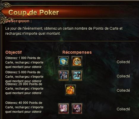Click Collecté for the 1 000 points objective
139x119 pixels.
[123, 62]
